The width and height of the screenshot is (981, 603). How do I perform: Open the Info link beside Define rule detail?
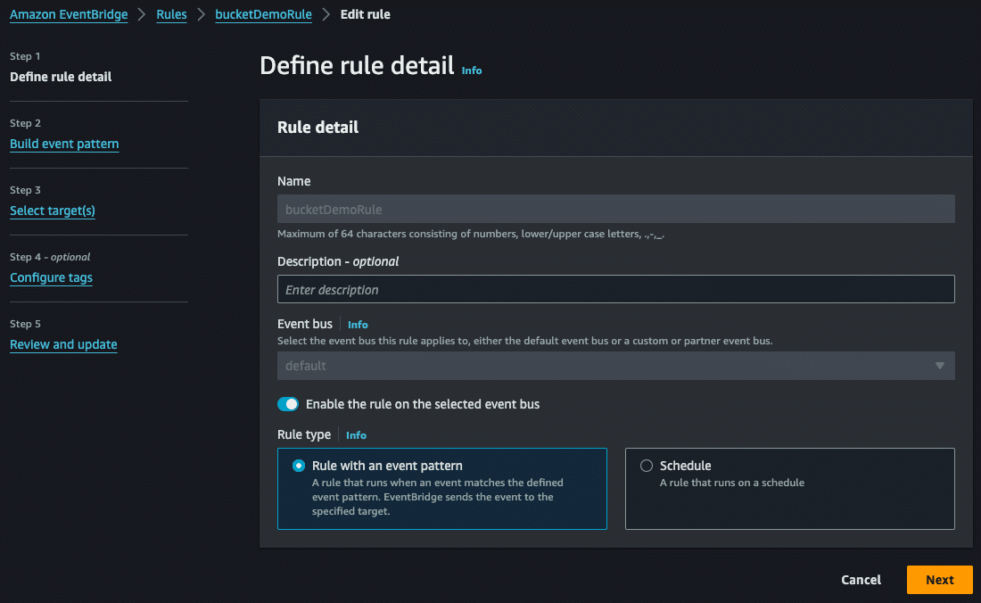(x=471, y=70)
